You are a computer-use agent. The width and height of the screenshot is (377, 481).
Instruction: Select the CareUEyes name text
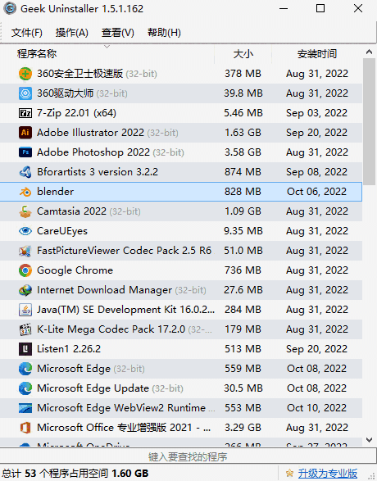point(62,231)
